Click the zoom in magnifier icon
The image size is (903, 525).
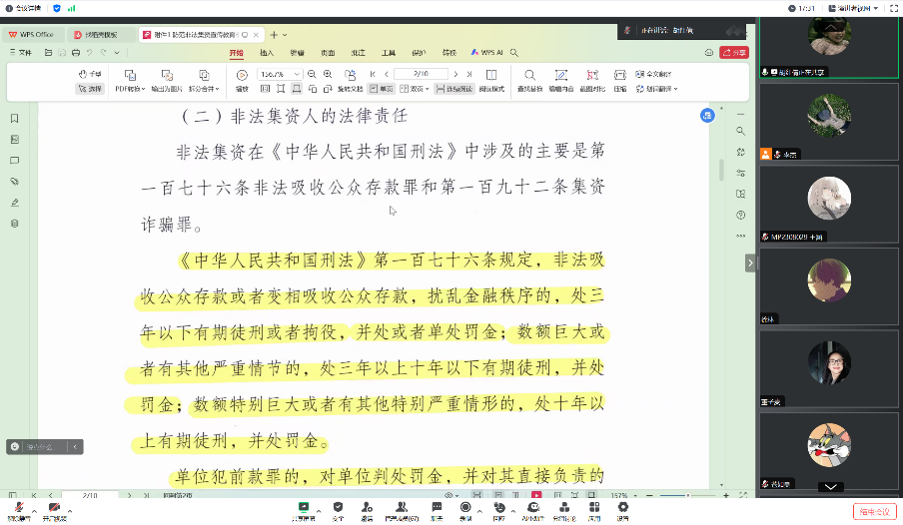[x=328, y=74]
